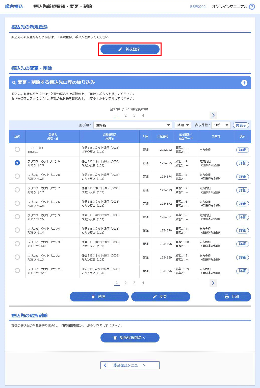Click the 再表示 button
The width and height of the screenshot is (260, 388).
point(241,125)
